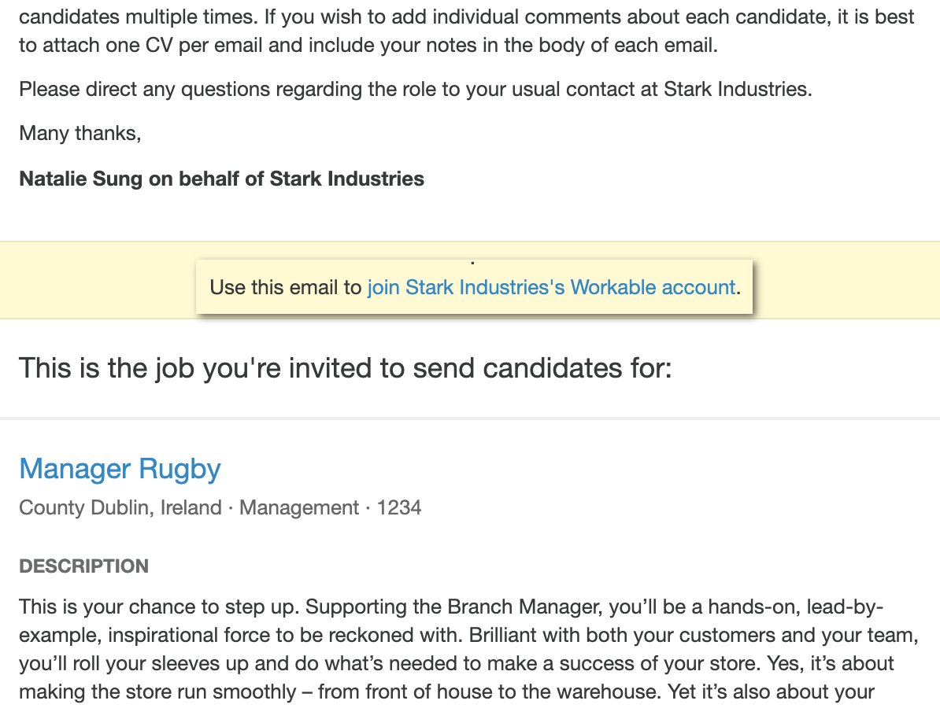The width and height of the screenshot is (940, 708).
Task: Open the join Stark Industries's Workable account link
Action: 551,287
